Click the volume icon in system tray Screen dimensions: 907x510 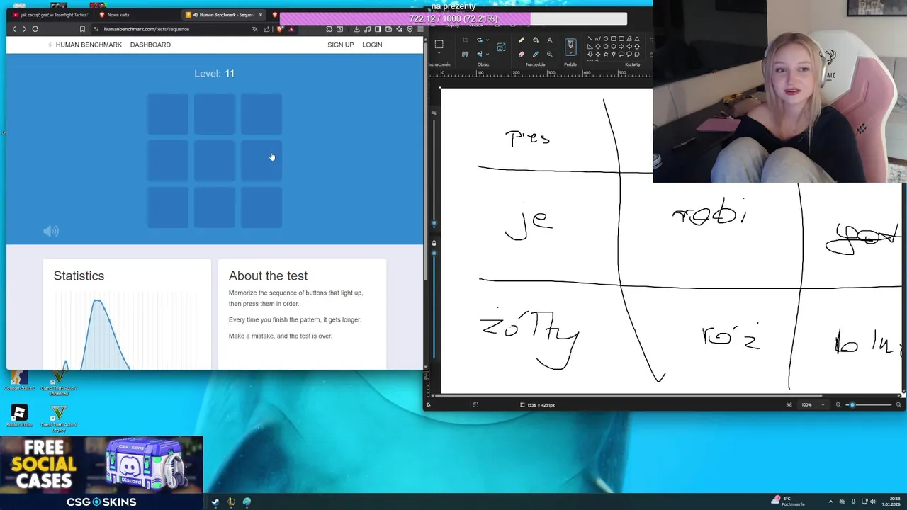[873, 501]
